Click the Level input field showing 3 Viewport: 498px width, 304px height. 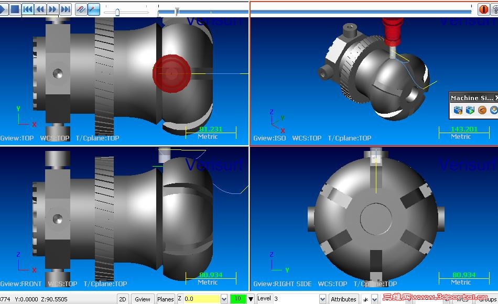point(296,299)
